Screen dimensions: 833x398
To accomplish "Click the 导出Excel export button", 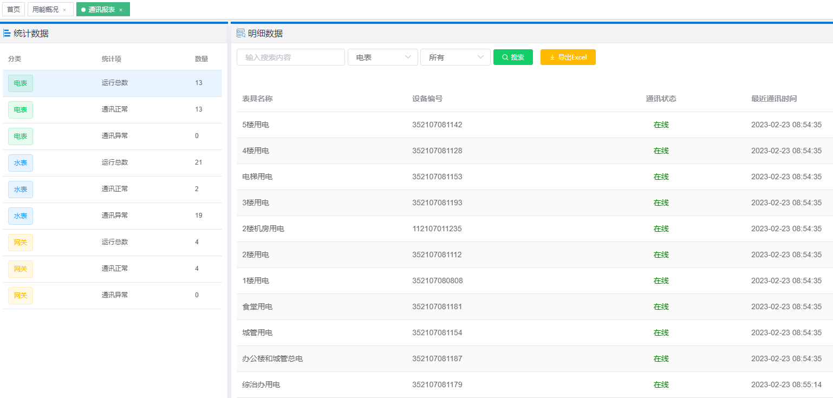I will [568, 57].
